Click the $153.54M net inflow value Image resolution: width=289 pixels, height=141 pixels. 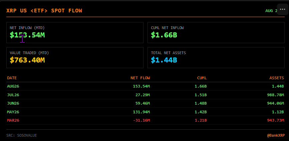[x=27, y=35]
